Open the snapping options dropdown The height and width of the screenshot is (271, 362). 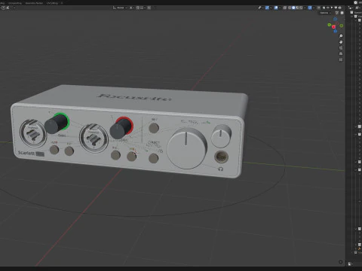coord(143,8)
